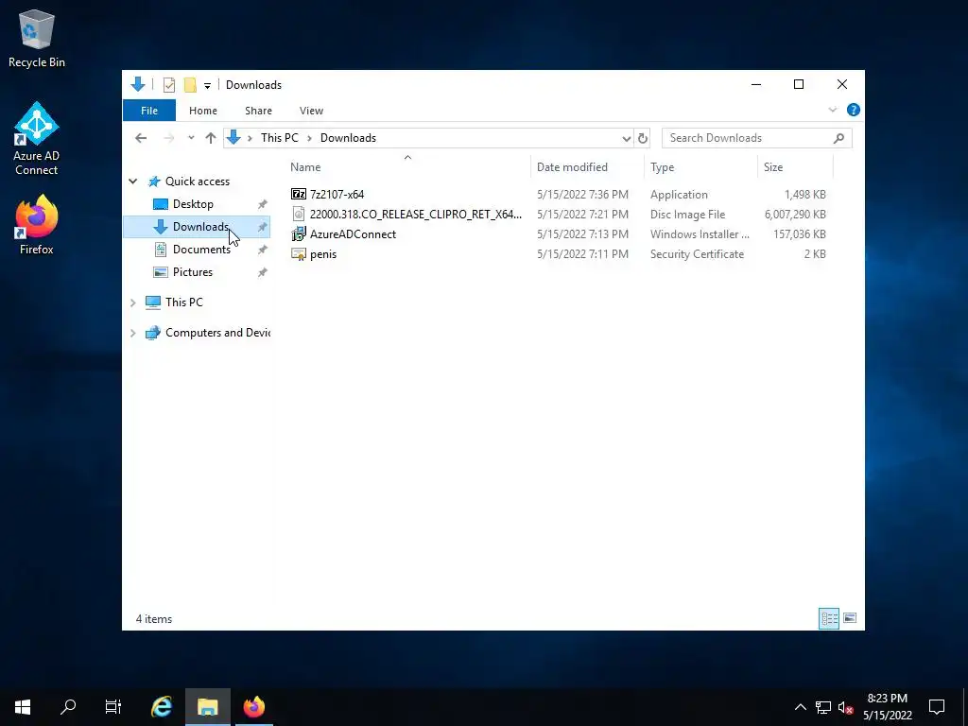Go forward with the Forward arrow
Screen dimensions: 968x726
click(168, 138)
